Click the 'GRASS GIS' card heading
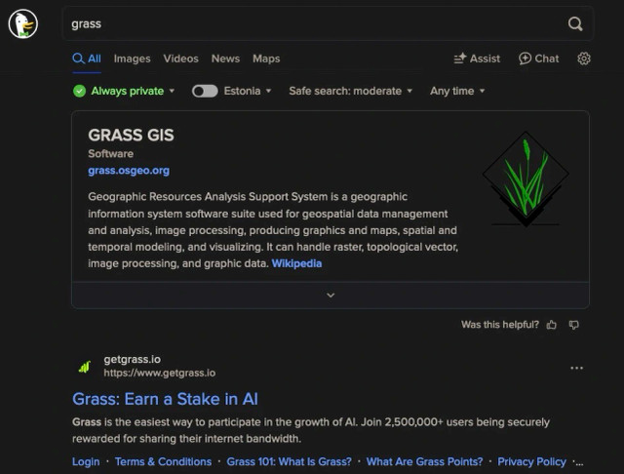This screenshot has width=624, height=474. (131, 135)
